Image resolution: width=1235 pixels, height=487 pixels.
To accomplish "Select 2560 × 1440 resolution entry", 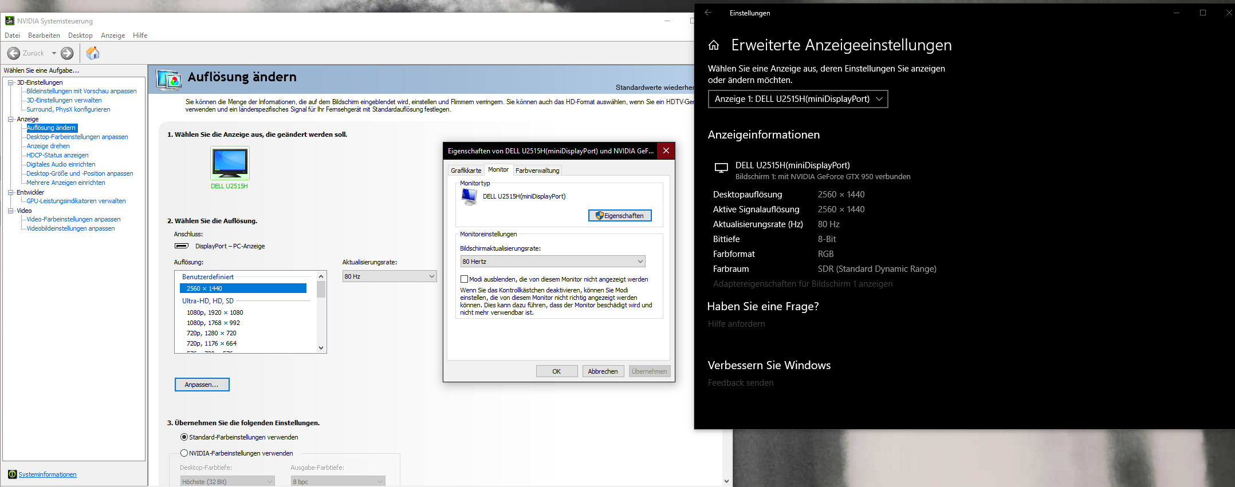I will click(x=243, y=288).
